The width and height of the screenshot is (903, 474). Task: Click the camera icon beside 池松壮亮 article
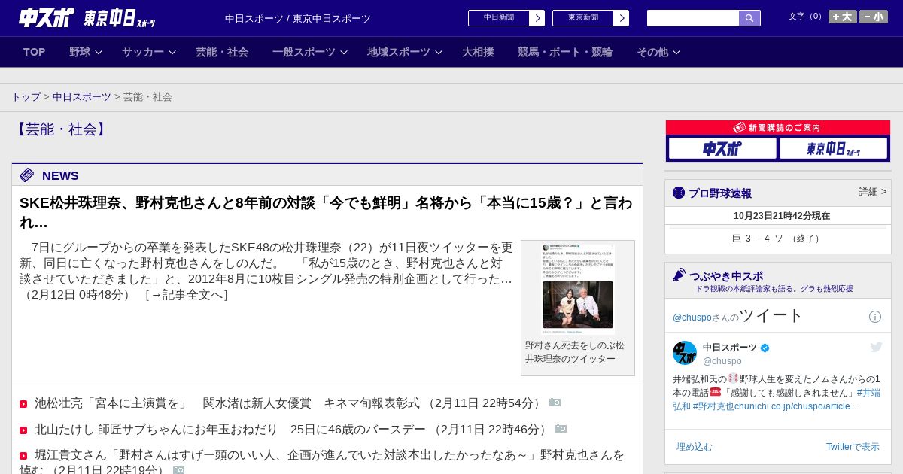point(555,403)
